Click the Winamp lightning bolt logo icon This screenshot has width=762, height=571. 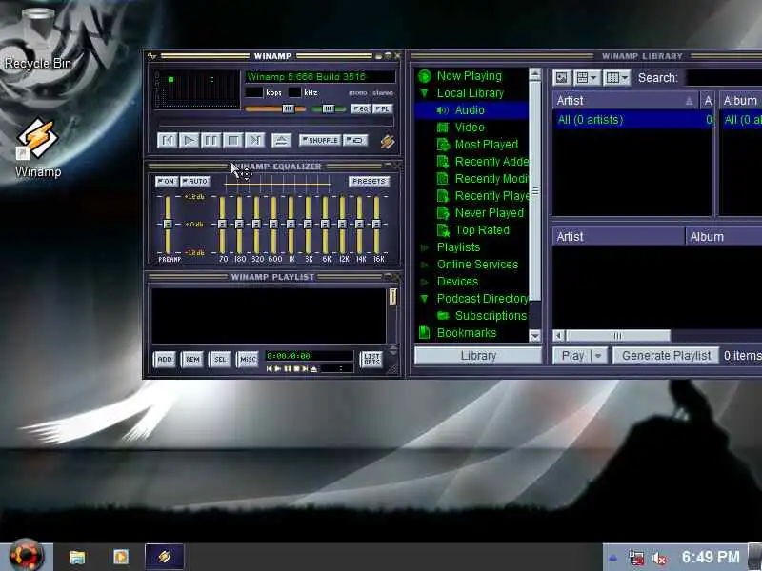tap(388, 141)
